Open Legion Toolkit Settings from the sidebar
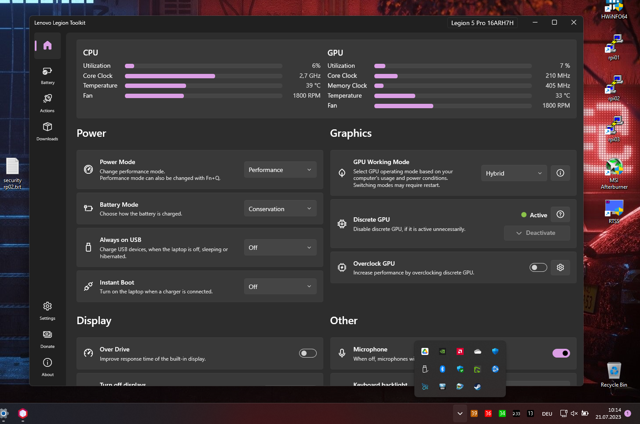This screenshot has height=424, width=640. tap(47, 310)
